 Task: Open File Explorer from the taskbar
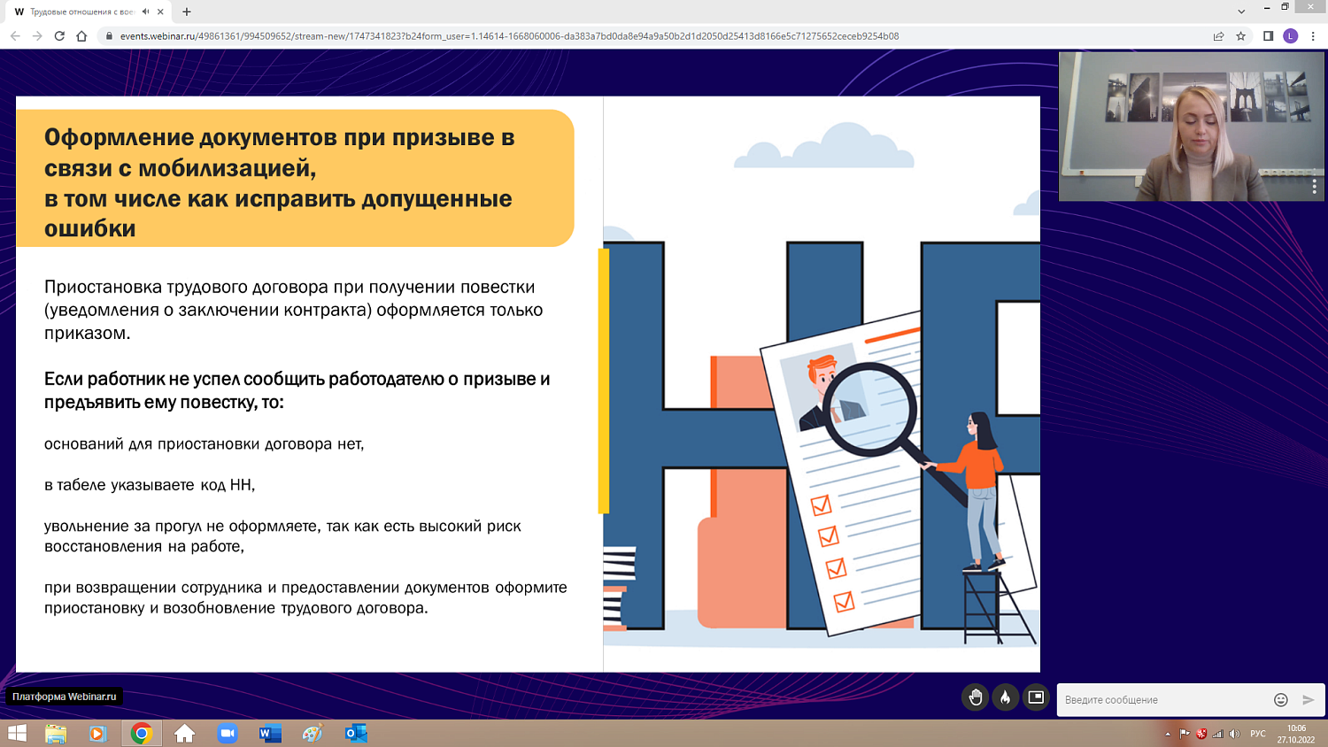56,733
